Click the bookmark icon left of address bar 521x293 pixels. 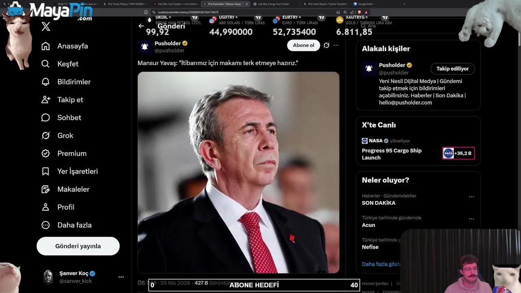[146, 12]
